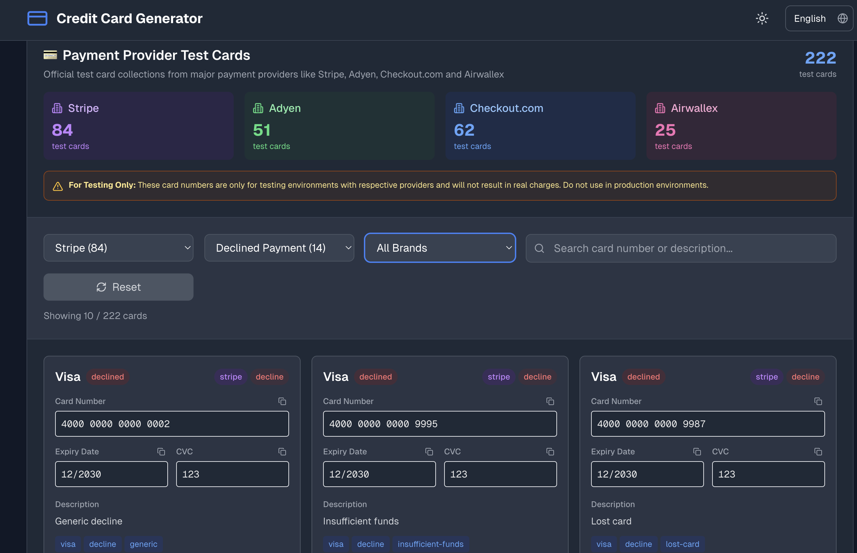Click the magnifier icon in the search bar
857x553 pixels.
coord(540,248)
